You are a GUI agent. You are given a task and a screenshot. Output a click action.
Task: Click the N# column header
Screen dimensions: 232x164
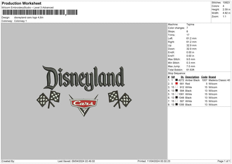pyautogui.click(x=173, y=77)
